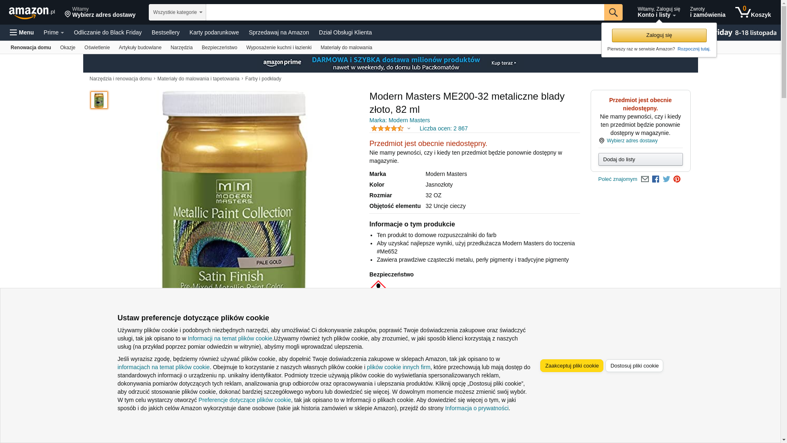Click the magnifier search button
The width and height of the screenshot is (787, 443).
pyautogui.click(x=613, y=12)
